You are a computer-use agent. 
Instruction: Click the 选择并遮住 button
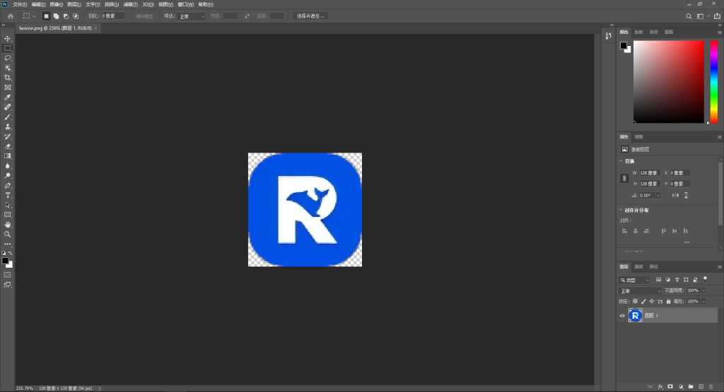[x=310, y=16]
